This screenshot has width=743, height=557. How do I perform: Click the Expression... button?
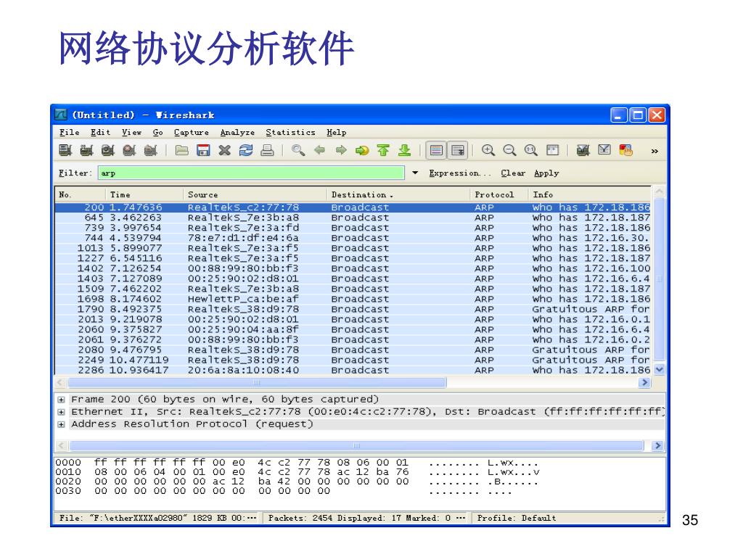tap(460, 173)
